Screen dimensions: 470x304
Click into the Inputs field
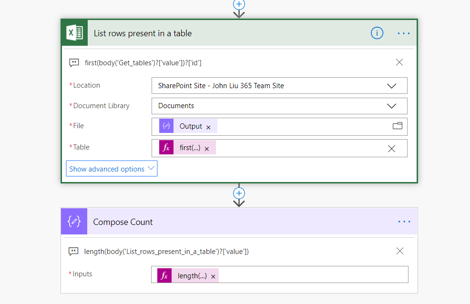click(x=310, y=275)
